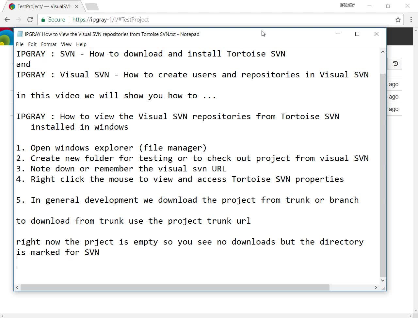Close the Chrome window
Viewport: 418px width, 318px height.
pos(407,6)
